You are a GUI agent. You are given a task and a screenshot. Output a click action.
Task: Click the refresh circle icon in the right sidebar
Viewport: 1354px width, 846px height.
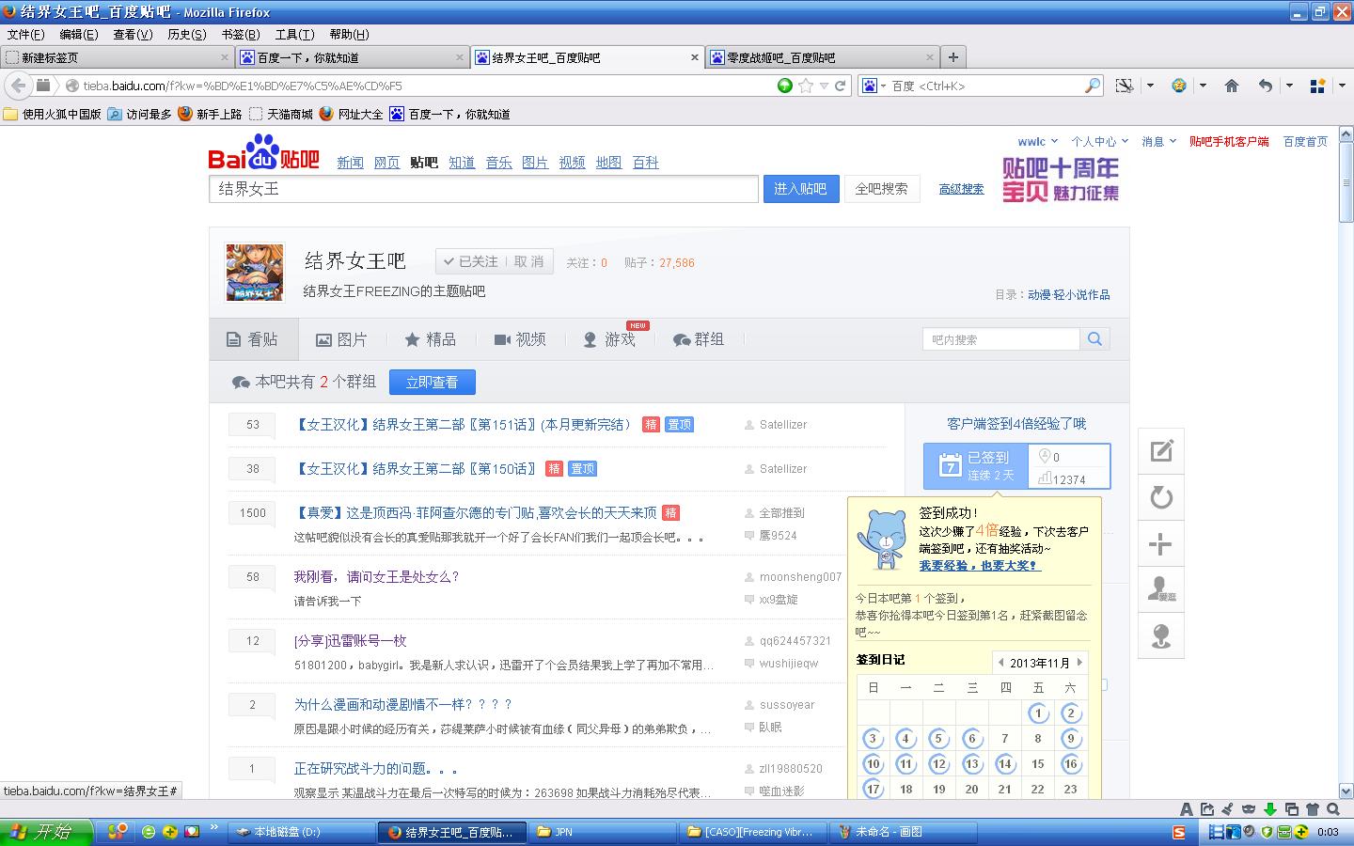click(x=1162, y=497)
